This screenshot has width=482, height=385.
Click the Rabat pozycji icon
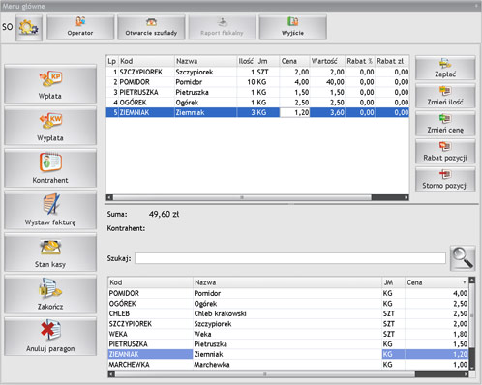point(445,146)
